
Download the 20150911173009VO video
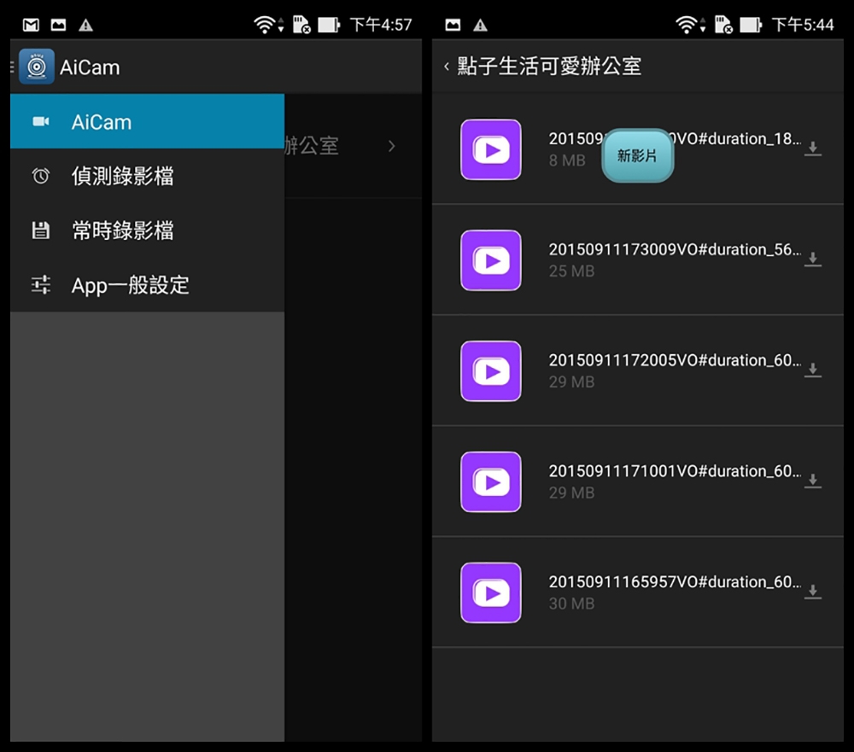click(x=813, y=259)
